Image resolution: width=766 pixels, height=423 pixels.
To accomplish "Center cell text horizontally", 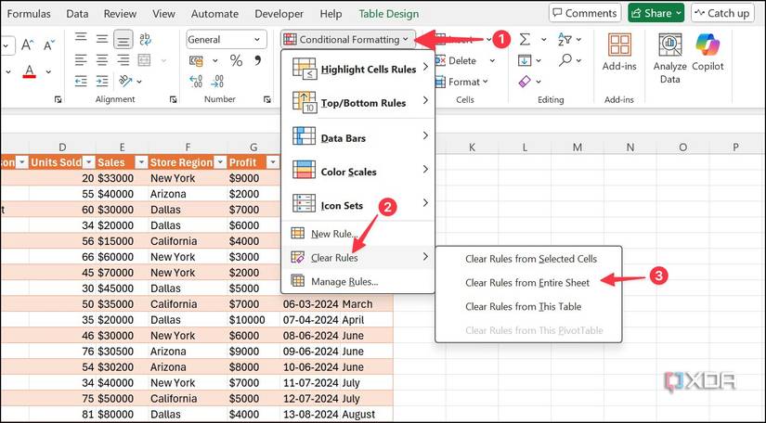I will (x=102, y=60).
